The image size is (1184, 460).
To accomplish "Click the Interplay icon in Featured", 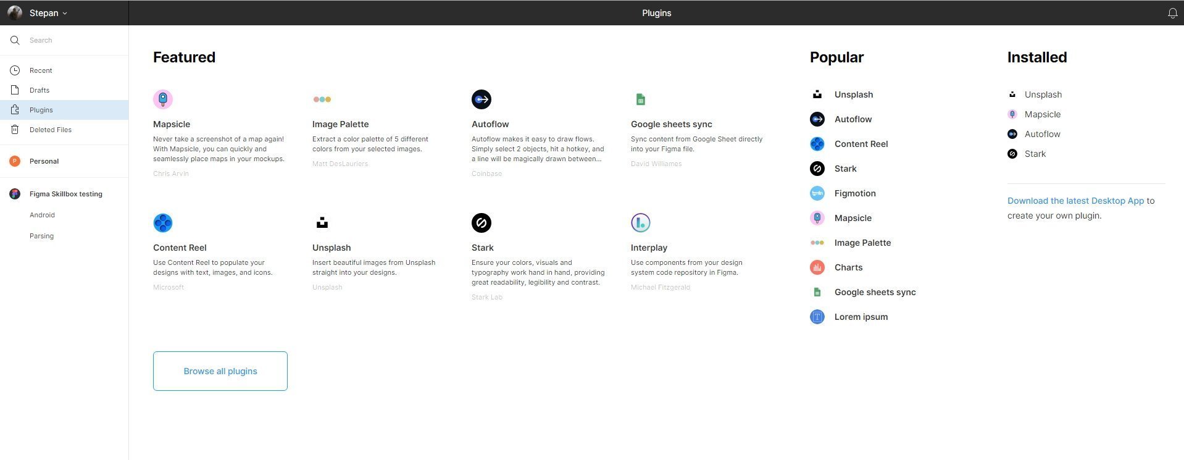I will (641, 223).
